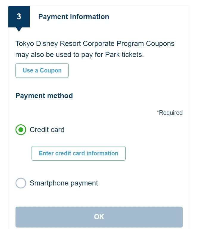
Task: Select the Smartphone payment radio button
Action: coord(21,183)
